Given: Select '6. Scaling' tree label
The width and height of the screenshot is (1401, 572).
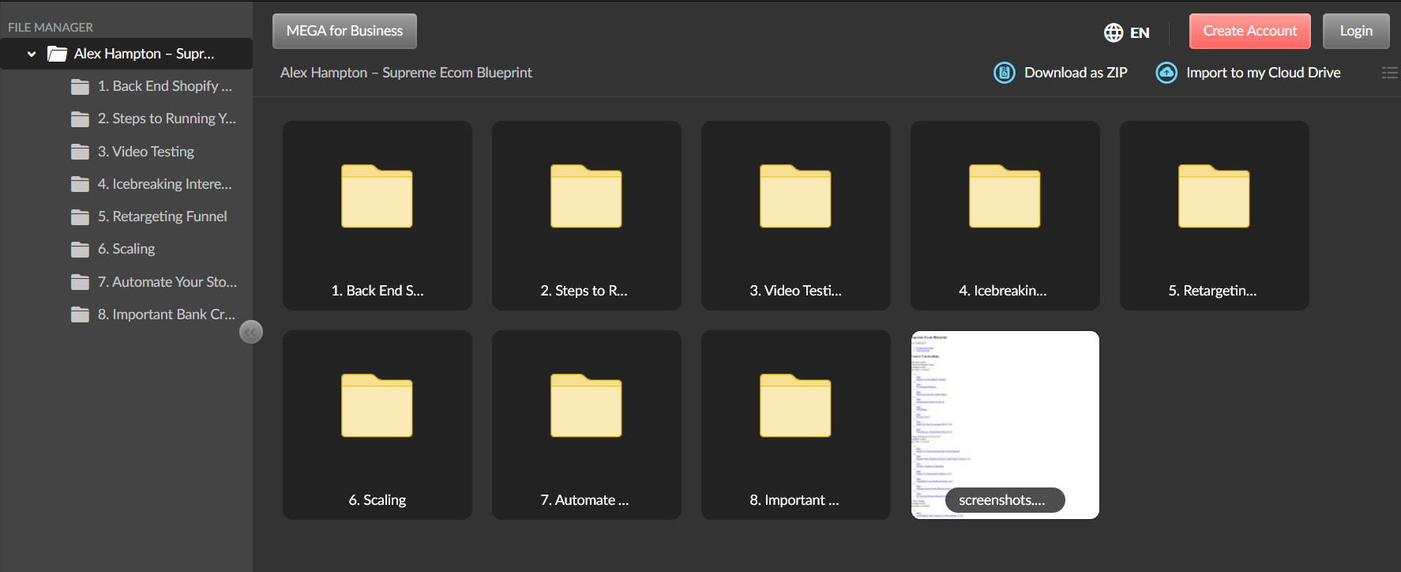Looking at the screenshot, I should click(x=126, y=249).
